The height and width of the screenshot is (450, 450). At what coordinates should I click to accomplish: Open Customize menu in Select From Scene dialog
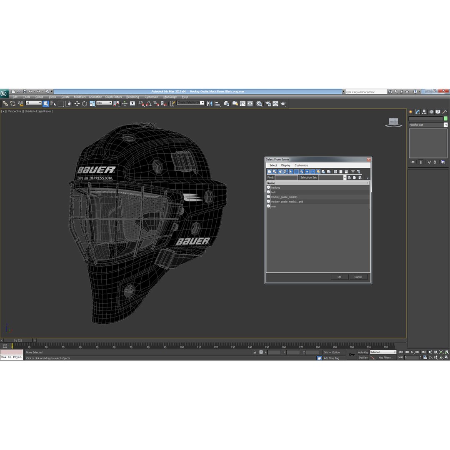301,165
